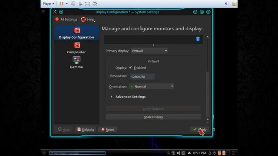Click the yellow notes icon in the player bar
The width and height of the screenshot is (278, 156).
[x=234, y=3]
